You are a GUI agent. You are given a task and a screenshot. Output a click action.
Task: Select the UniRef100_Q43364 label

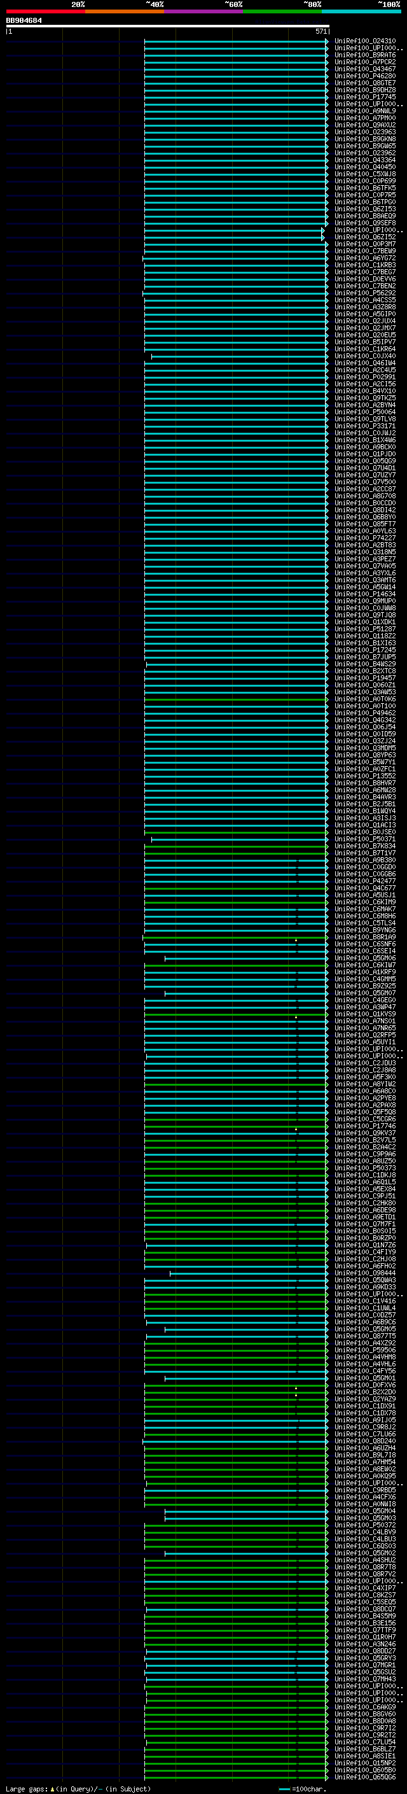364,160
